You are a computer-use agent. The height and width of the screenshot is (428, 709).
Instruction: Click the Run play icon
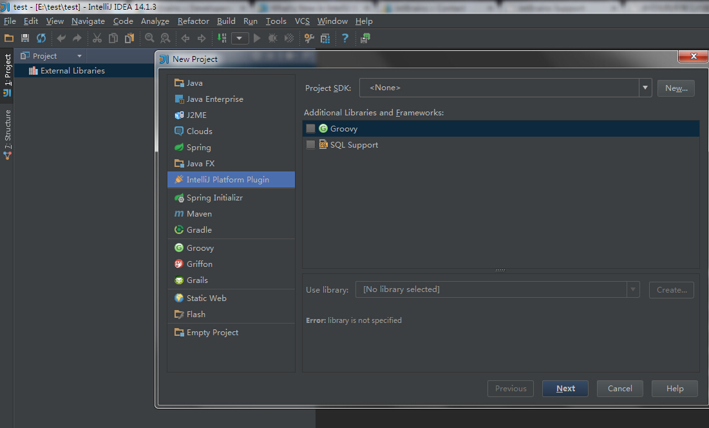(x=257, y=39)
